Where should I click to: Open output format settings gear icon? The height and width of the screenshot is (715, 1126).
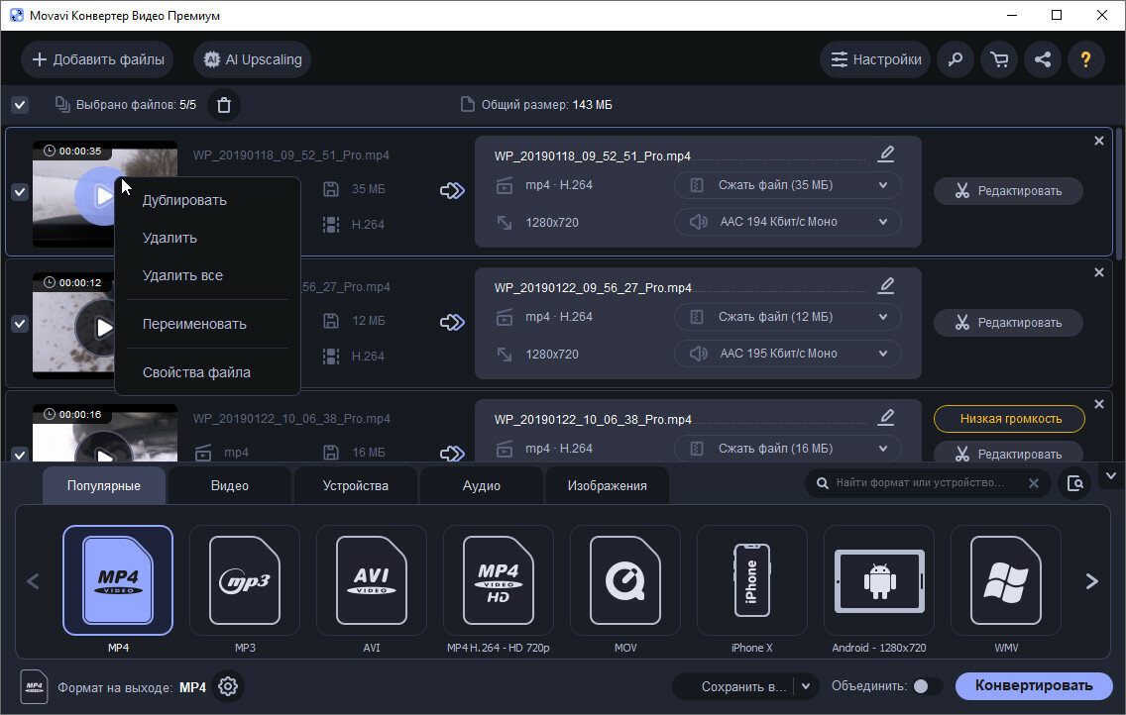click(228, 686)
